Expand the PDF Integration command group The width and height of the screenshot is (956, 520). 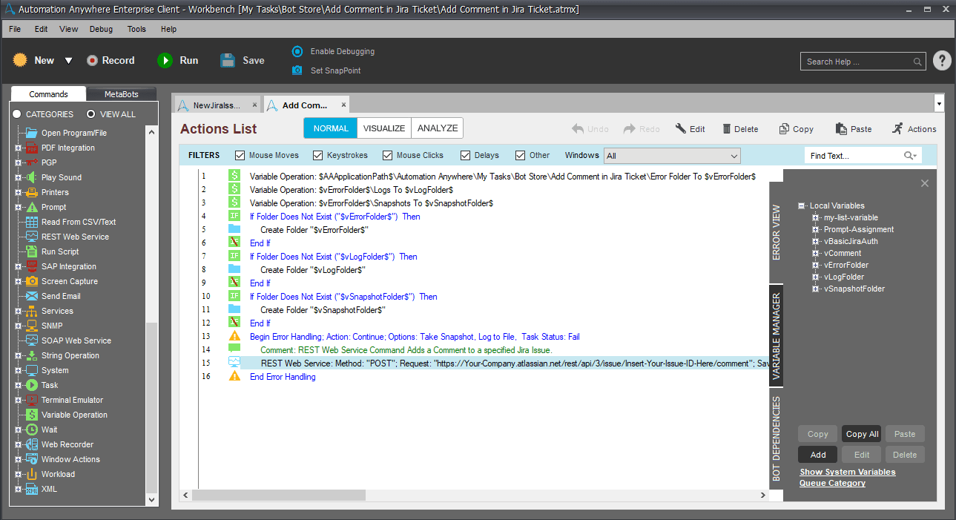(19, 148)
